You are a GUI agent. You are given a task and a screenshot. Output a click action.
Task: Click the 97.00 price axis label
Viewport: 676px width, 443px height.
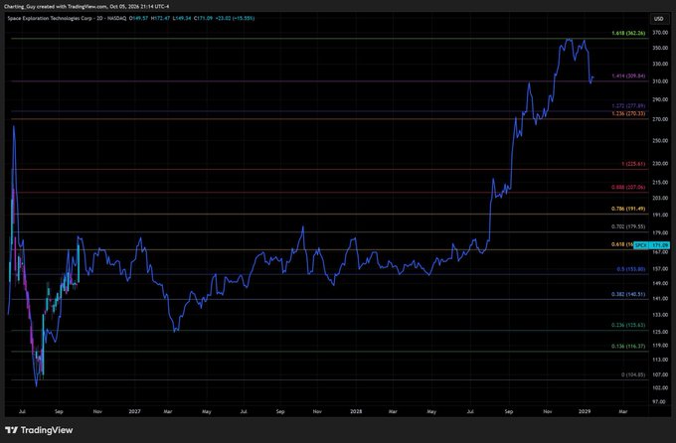click(661, 401)
